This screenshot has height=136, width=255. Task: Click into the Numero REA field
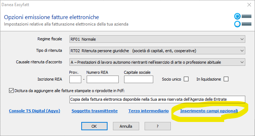(x=103, y=80)
